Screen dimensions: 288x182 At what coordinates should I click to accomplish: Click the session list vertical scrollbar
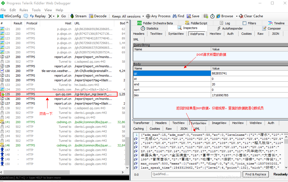(x=127, y=151)
